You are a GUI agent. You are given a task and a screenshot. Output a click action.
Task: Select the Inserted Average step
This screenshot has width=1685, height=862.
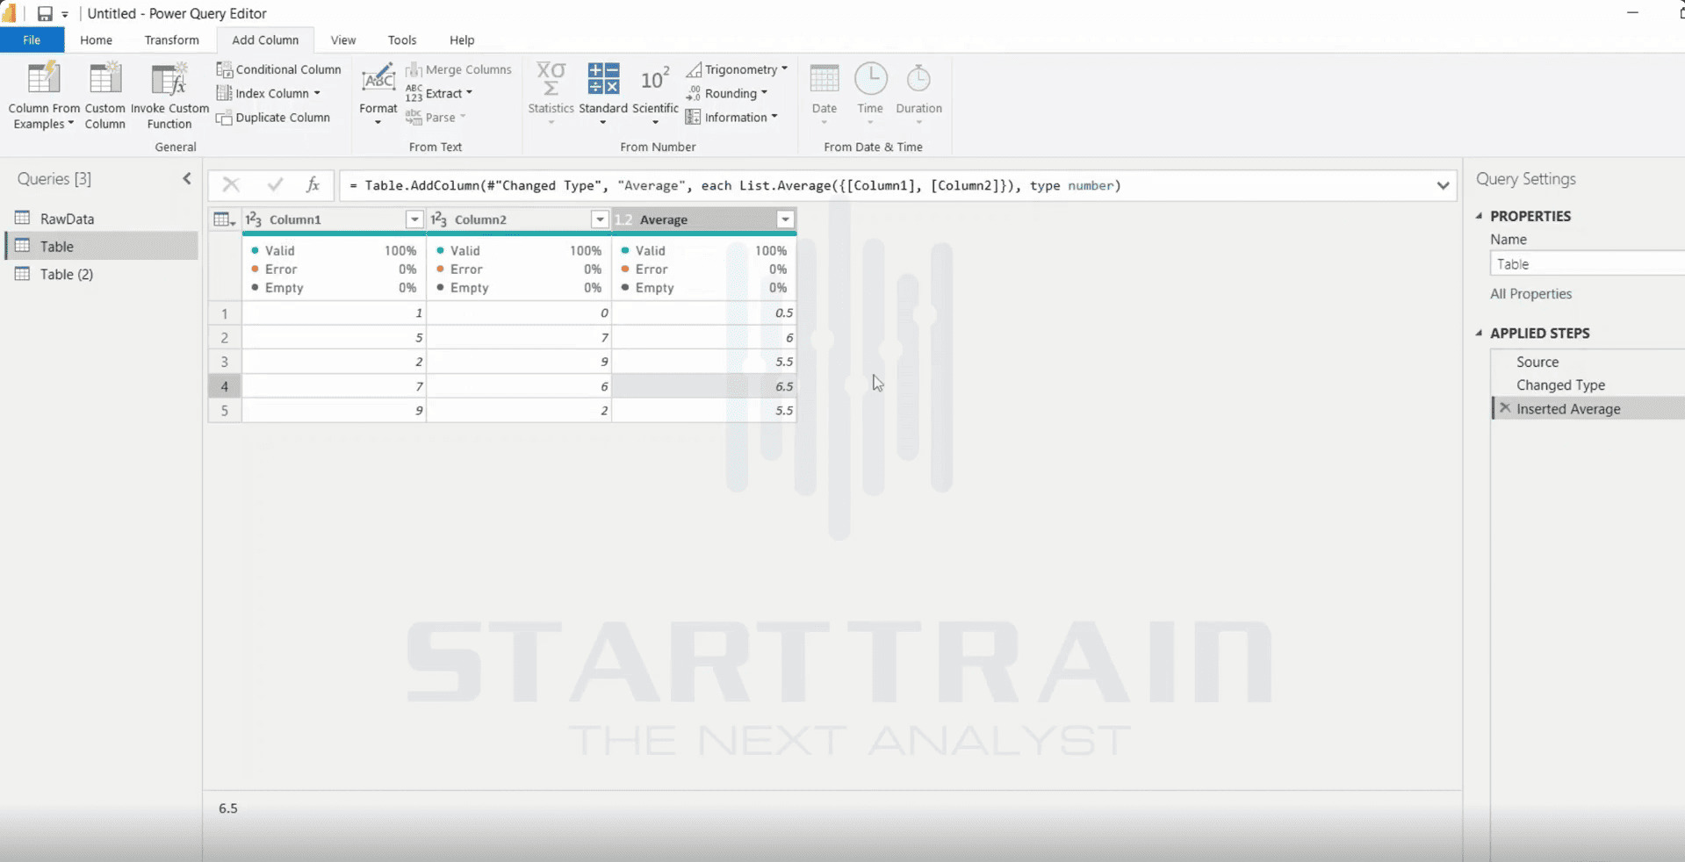point(1588,408)
